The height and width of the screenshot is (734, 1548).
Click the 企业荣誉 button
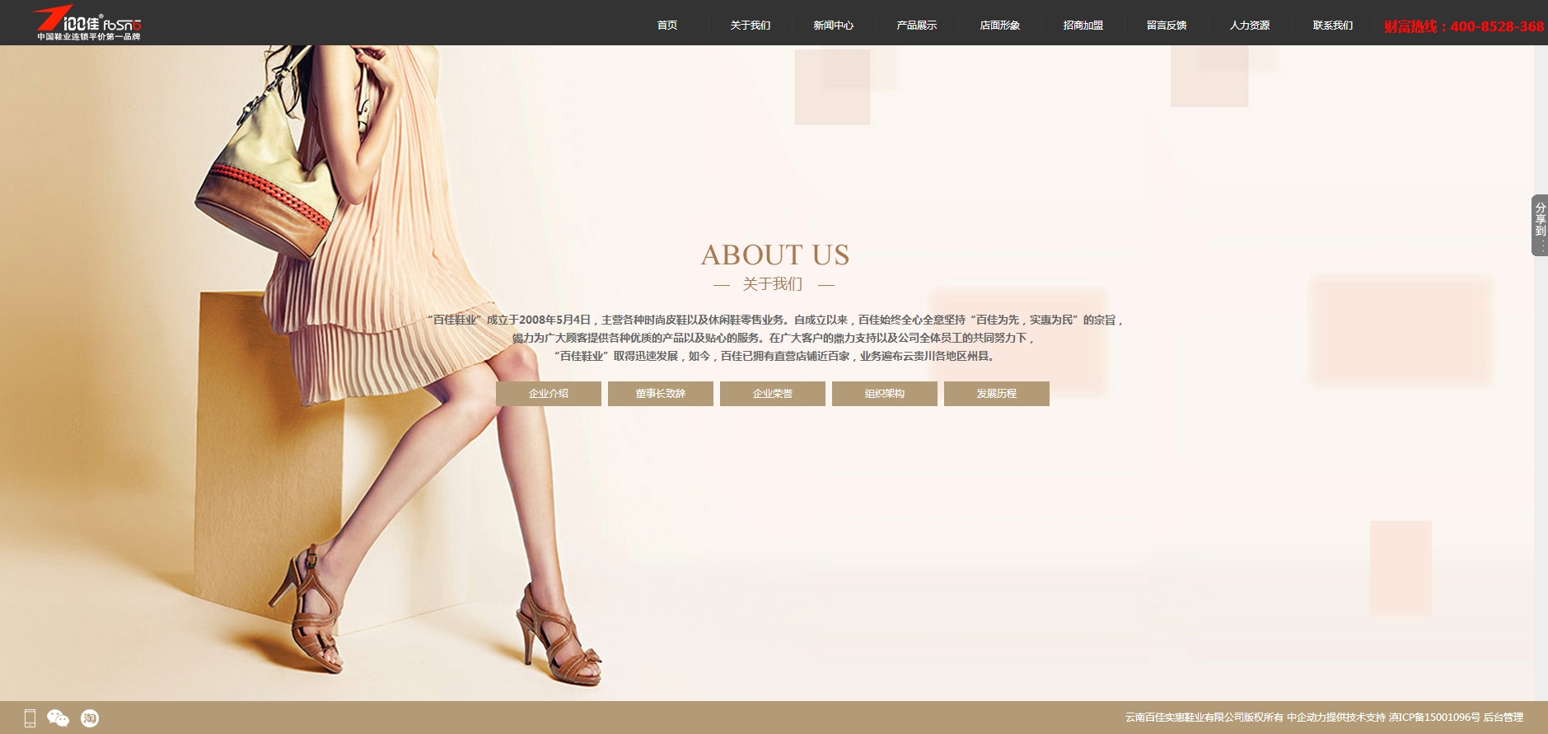pyautogui.click(x=773, y=394)
